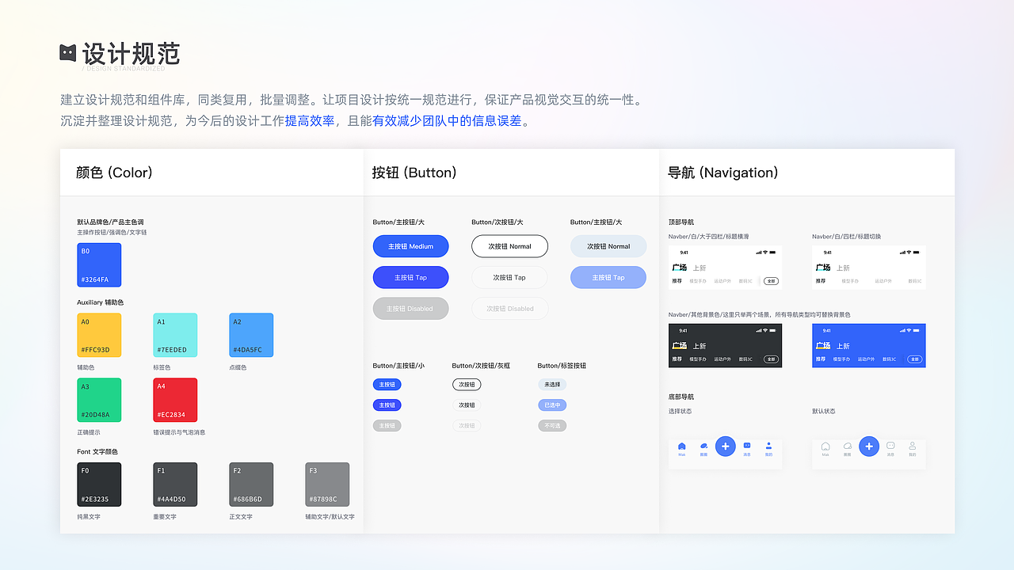
Task: Tap blue plus button in 默认状态 bottom nav
Action: [x=869, y=446]
